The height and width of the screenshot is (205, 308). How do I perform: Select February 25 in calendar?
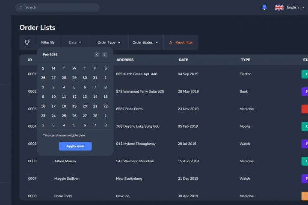64,116
